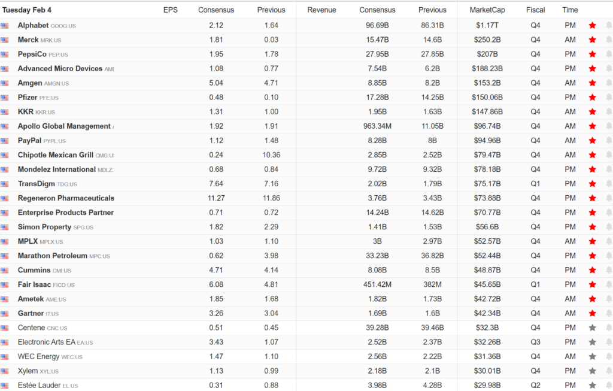
Task: Click the MarketCap column header
Action: pos(486,10)
